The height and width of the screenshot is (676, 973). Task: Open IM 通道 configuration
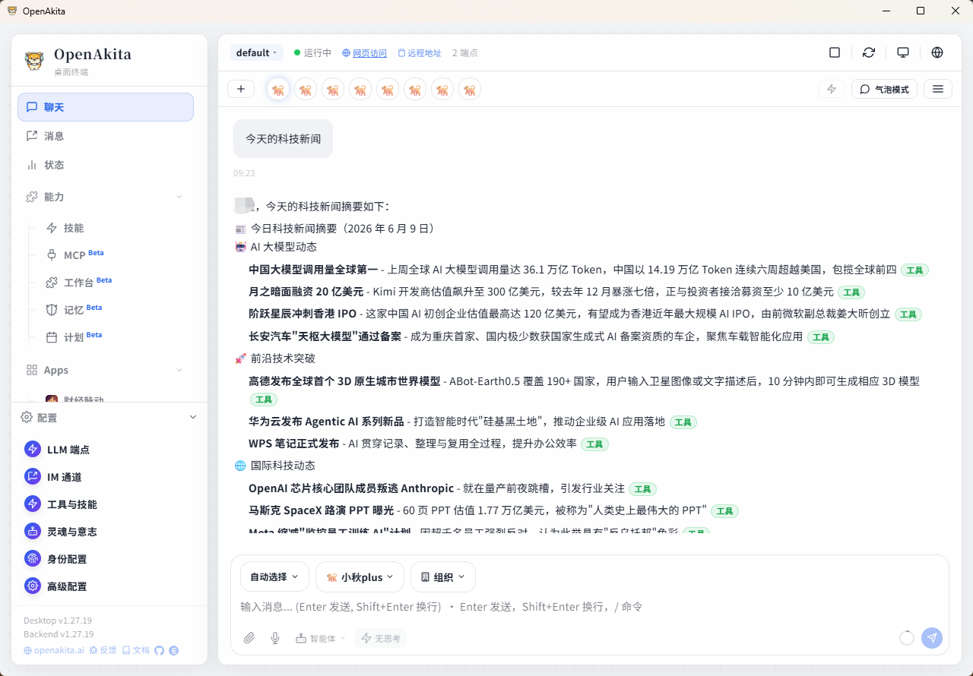109,477
